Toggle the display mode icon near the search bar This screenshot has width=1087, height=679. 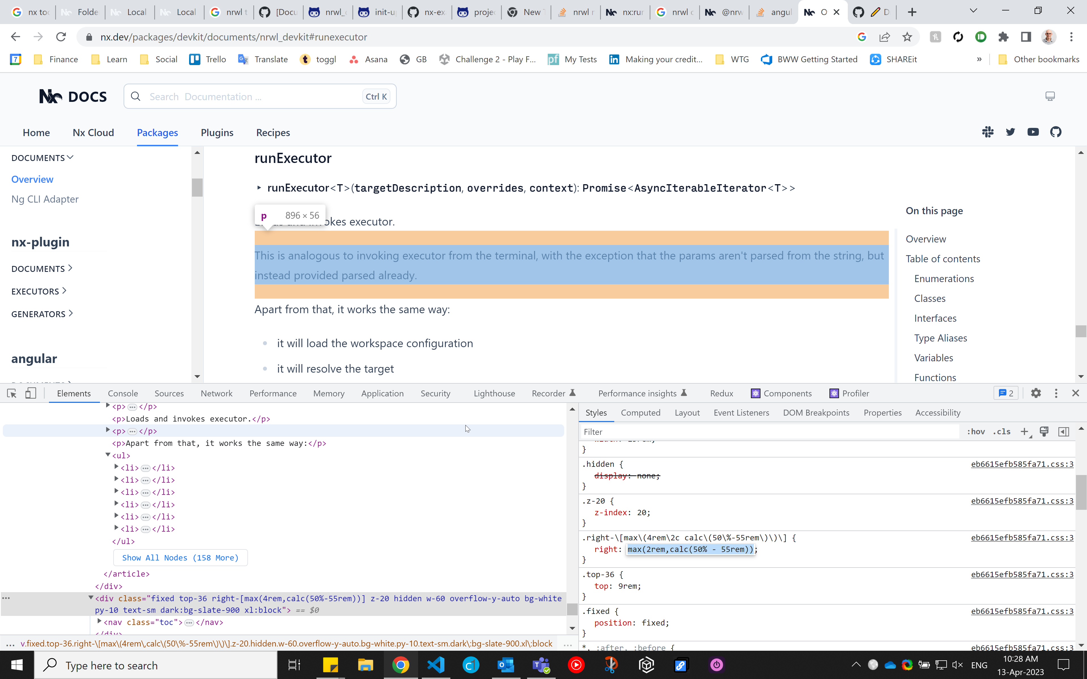[x=1050, y=96]
